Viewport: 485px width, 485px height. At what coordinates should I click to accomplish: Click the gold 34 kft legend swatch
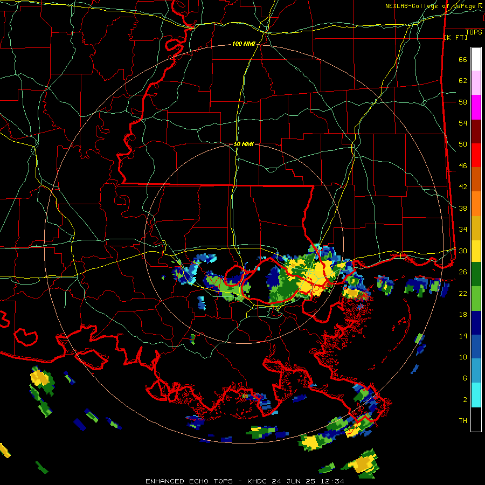click(x=476, y=228)
